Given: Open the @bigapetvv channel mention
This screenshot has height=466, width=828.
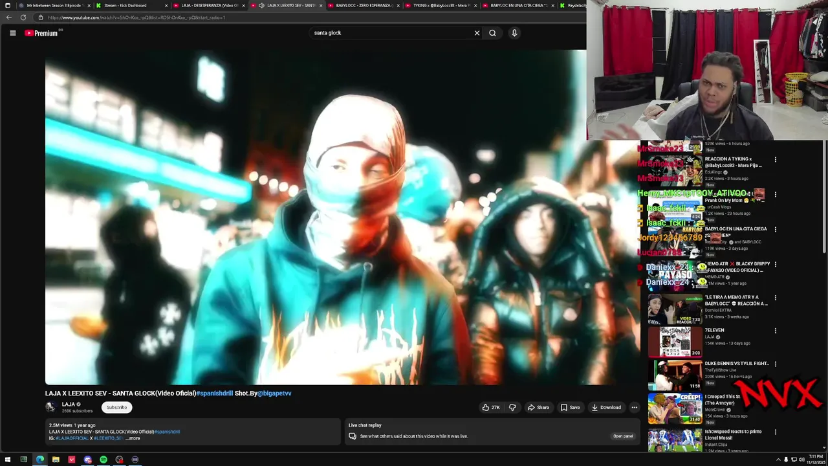Looking at the screenshot, I should pos(274,393).
